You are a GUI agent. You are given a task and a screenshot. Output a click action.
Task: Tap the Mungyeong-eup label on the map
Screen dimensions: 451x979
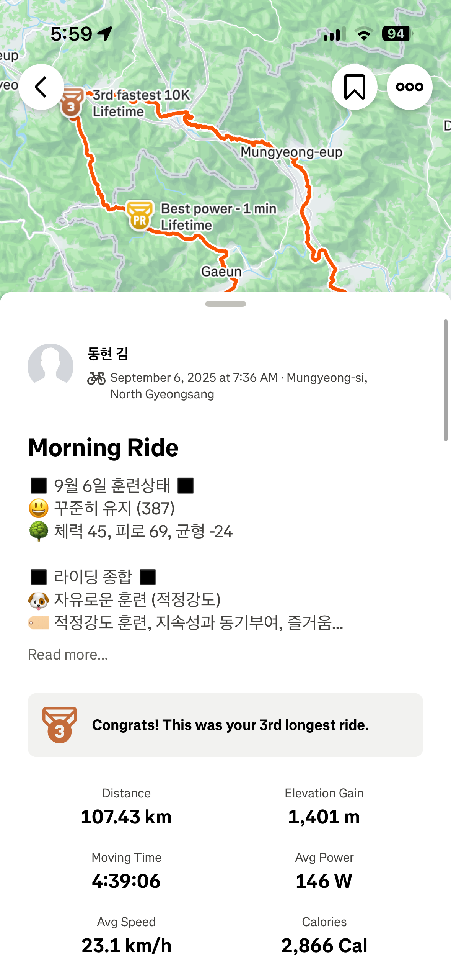click(x=291, y=152)
